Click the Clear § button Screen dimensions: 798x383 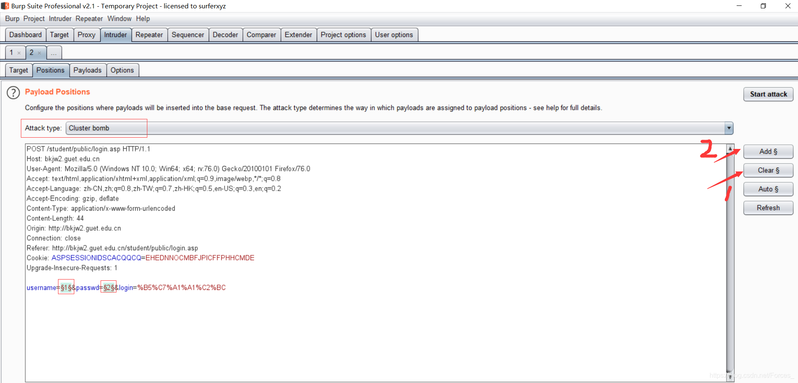coord(768,170)
